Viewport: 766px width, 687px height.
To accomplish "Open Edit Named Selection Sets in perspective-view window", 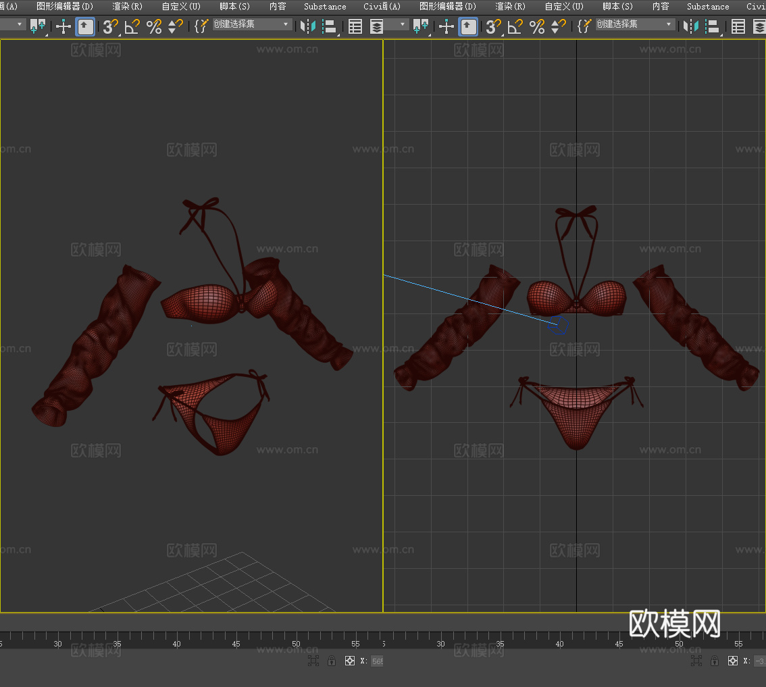I will (x=201, y=26).
